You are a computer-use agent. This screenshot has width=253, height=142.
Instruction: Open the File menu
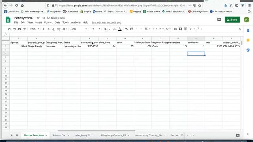[16, 22]
